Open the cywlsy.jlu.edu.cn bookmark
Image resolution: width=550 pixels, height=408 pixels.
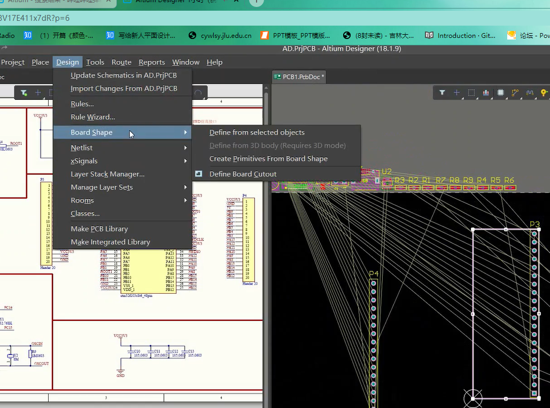(x=219, y=36)
